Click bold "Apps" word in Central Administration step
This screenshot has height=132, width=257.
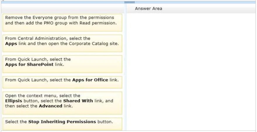pyautogui.click(x=11, y=44)
